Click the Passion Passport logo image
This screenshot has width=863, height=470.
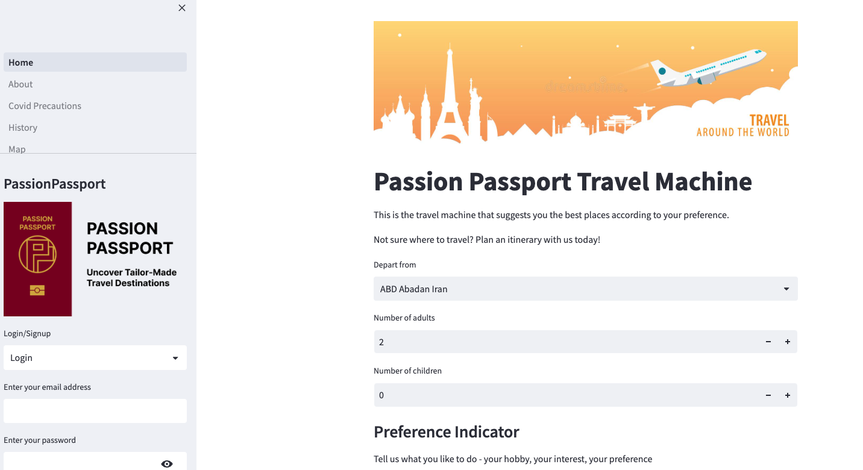[37, 258]
